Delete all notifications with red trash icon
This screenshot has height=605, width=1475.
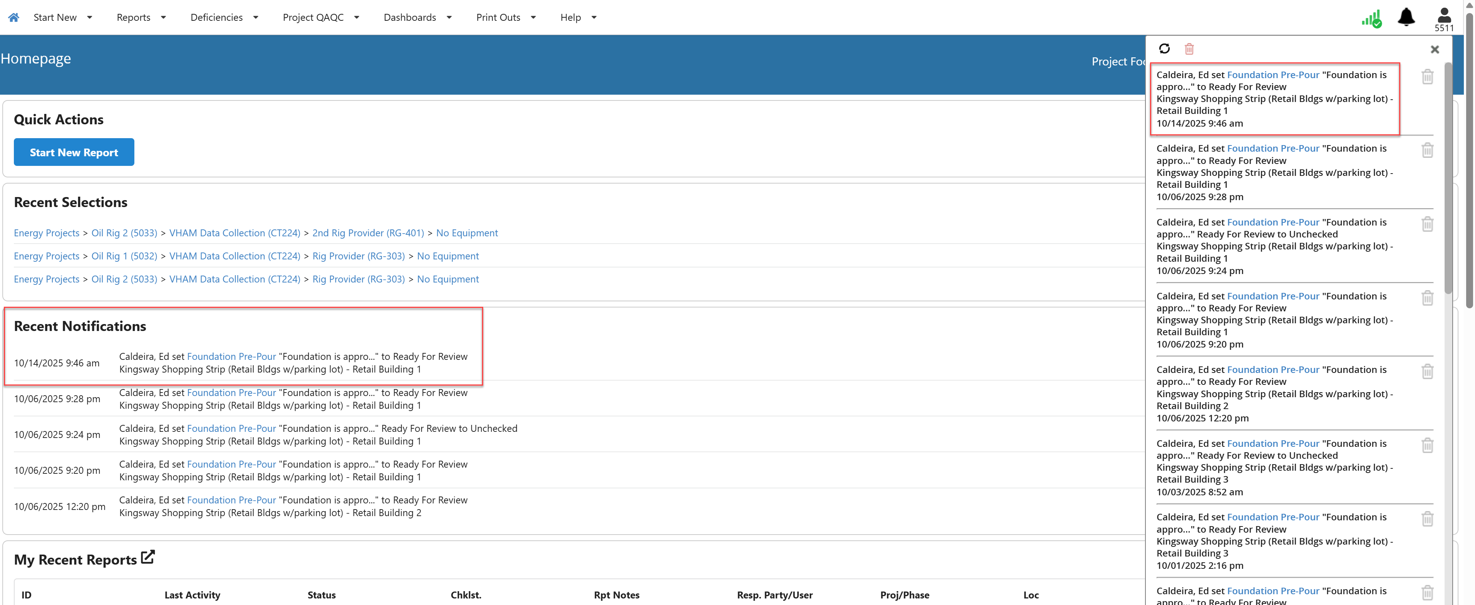click(x=1189, y=48)
